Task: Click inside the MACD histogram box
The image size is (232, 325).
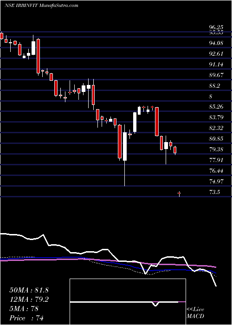Action: point(128,302)
